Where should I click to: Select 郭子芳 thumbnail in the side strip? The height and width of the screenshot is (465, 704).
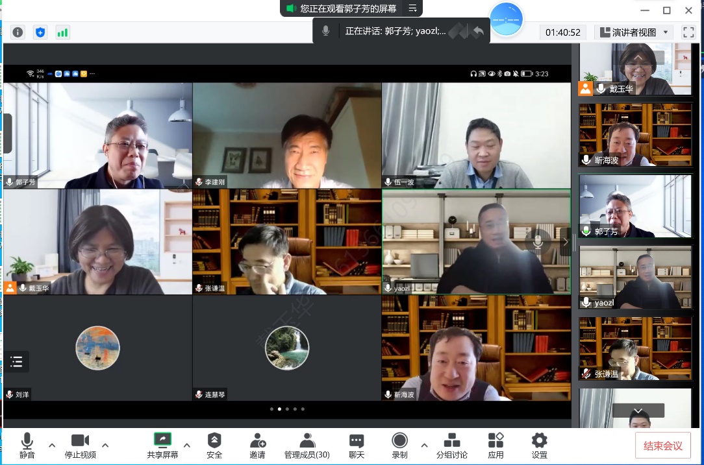[635, 206]
